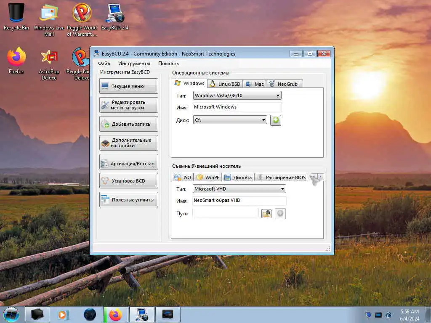Open the Текущее меню section
Image resolution: width=431 pixels, height=323 pixels.
pyautogui.click(x=129, y=86)
